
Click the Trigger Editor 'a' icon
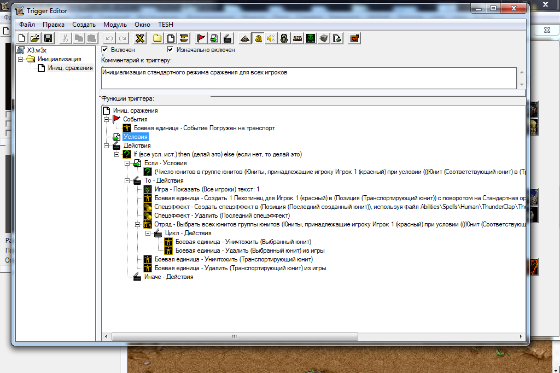click(258, 38)
